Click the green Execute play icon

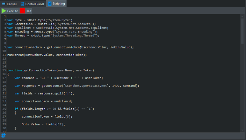pyautogui.click(x=4, y=11)
